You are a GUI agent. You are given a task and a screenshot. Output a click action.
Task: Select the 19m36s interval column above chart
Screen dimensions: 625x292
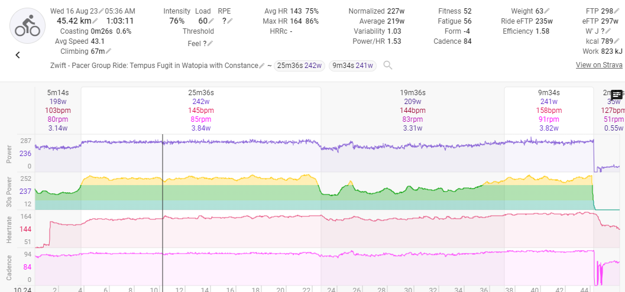413,110
